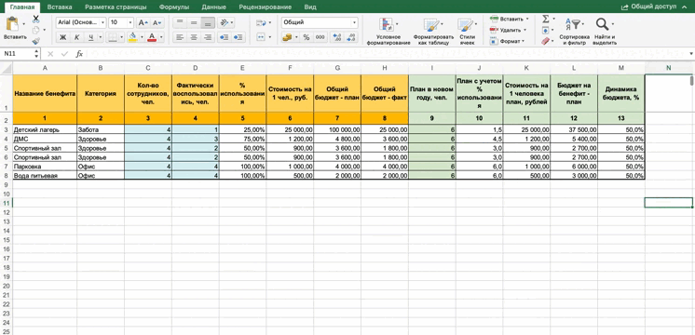
Task: Open the Формат cells dropdown
Action: [x=508, y=41]
